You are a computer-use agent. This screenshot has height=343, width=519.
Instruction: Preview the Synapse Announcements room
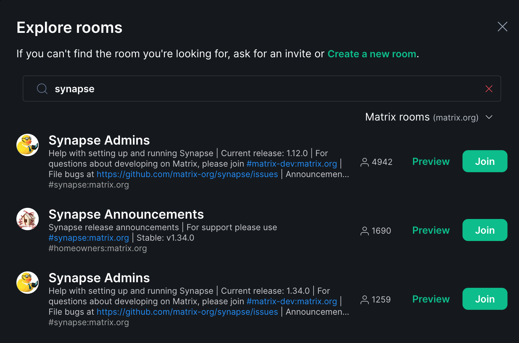click(x=431, y=230)
